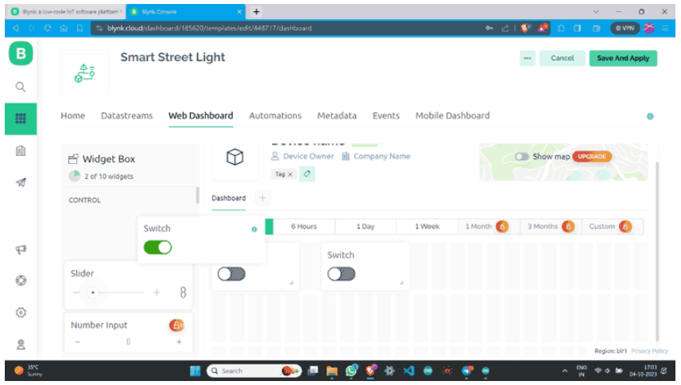
Task: Click the Cancel button
Action: 562,58
